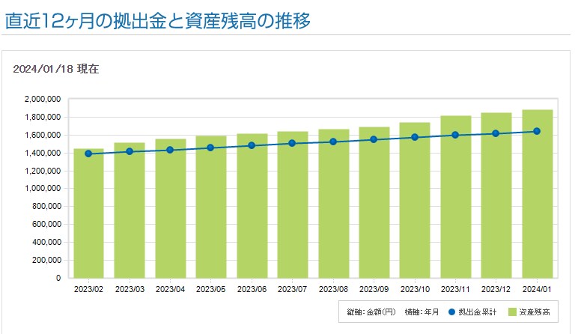Click the 2023/07 x-axis label

click(292, 289)
